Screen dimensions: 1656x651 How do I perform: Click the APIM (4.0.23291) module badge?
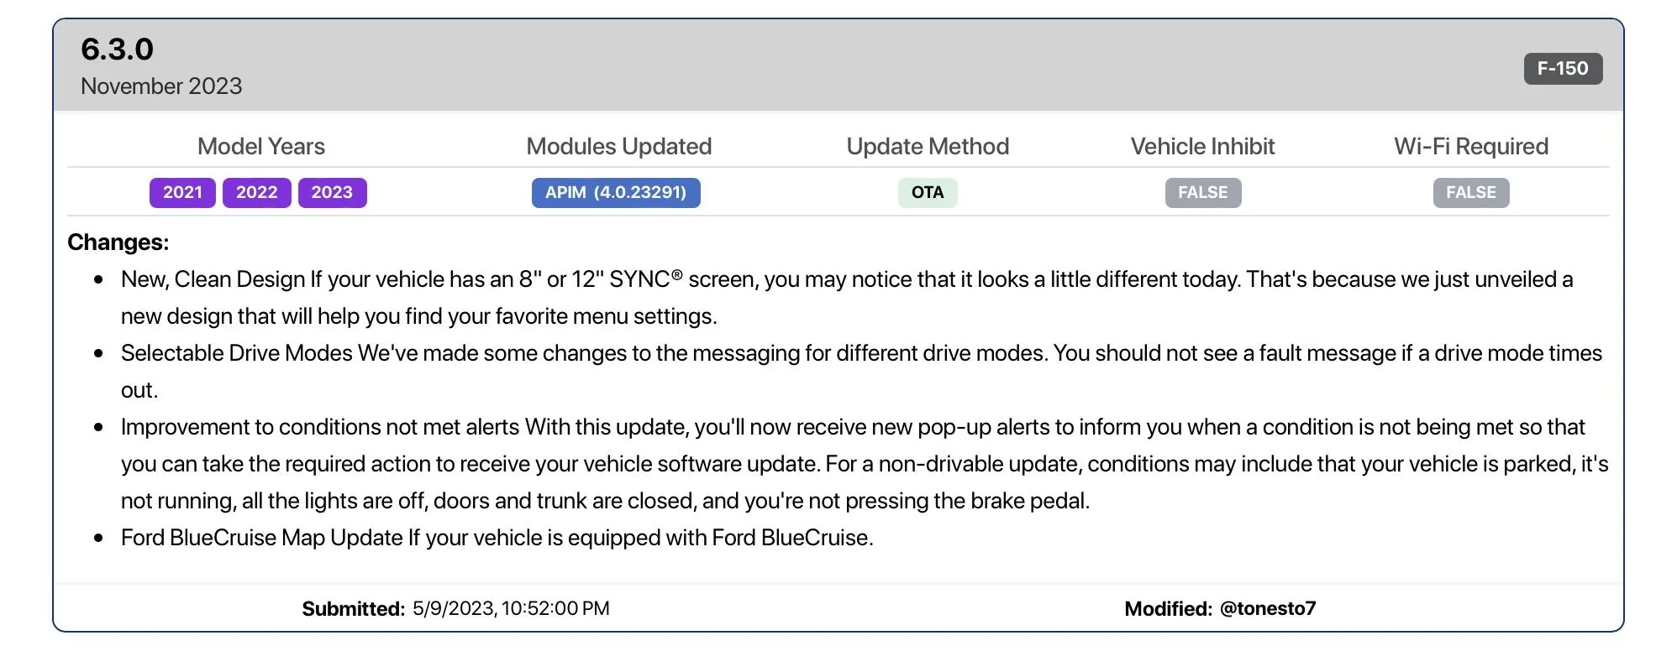click(616, 192)
